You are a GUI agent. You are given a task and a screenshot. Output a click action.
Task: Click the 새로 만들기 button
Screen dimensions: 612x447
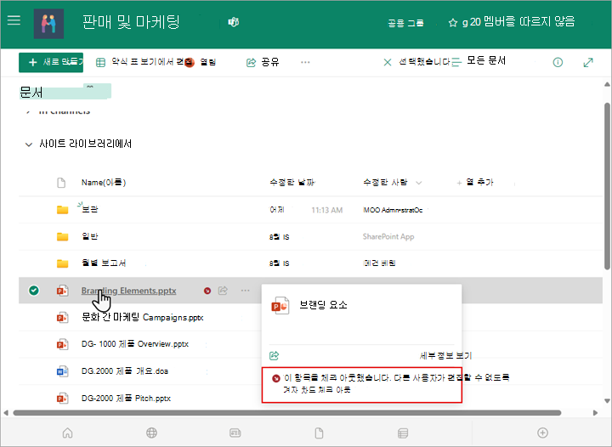[x=51, y=62]
